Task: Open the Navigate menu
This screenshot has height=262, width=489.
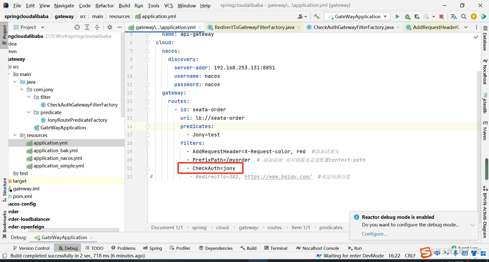Action: tap(64, 5)
